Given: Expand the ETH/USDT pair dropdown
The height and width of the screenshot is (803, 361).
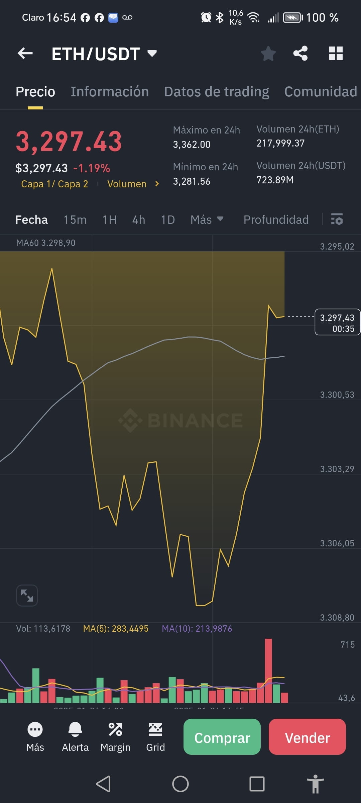Looking at the screenshot, I should 152,53.
